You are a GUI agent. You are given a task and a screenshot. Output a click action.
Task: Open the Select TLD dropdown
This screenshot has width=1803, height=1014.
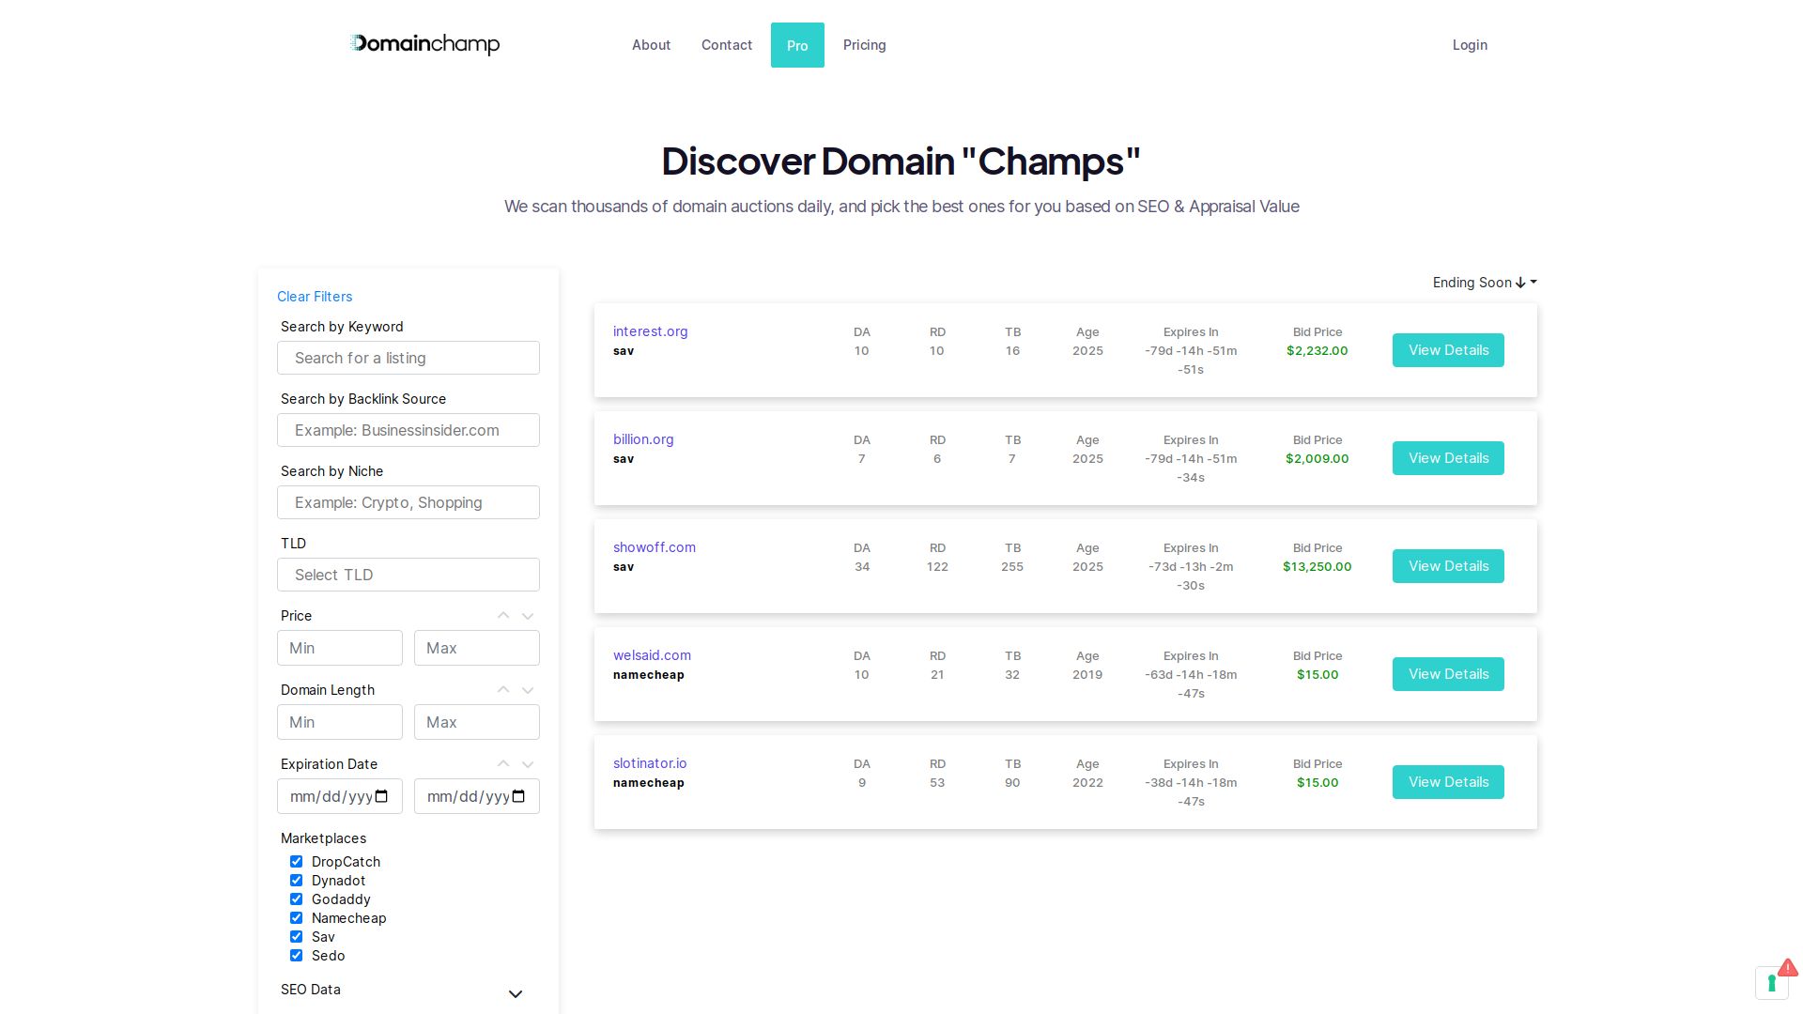(408, 575)
